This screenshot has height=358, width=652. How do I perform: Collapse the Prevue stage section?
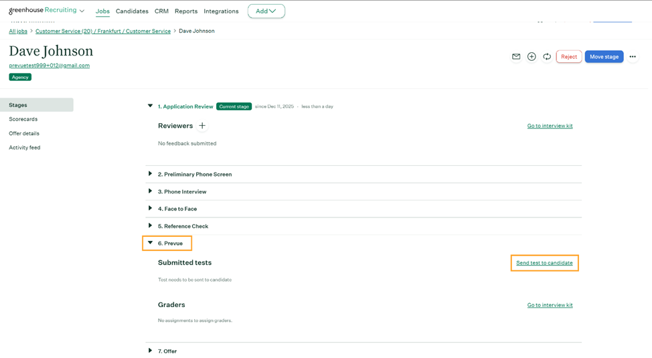[151, 243]
